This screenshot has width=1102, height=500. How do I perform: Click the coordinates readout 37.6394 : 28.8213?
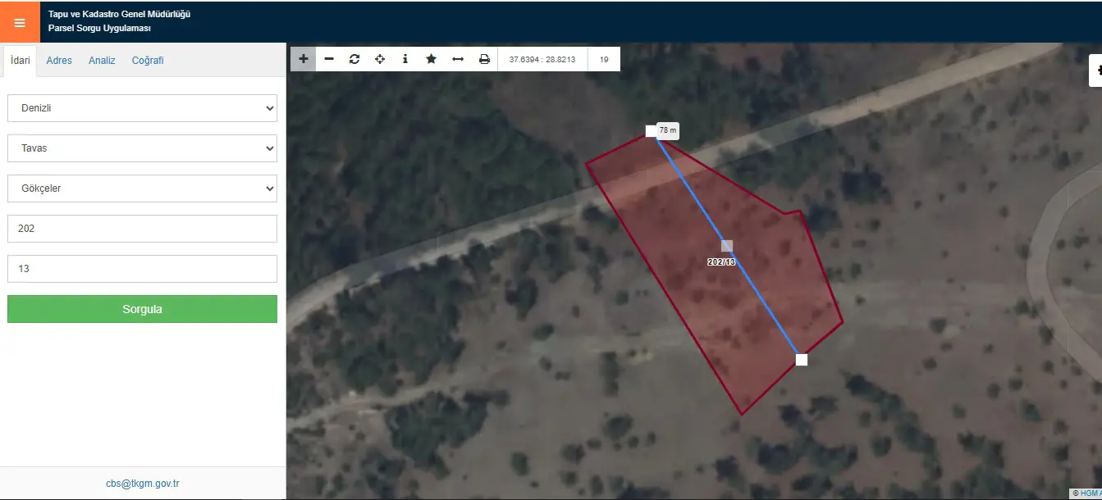[542, 59]
